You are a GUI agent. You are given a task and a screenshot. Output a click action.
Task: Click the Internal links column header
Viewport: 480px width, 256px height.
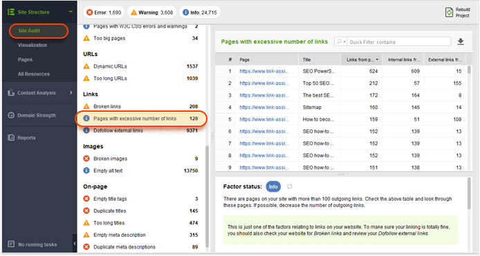pyautogui.click(x=403, y=59)
